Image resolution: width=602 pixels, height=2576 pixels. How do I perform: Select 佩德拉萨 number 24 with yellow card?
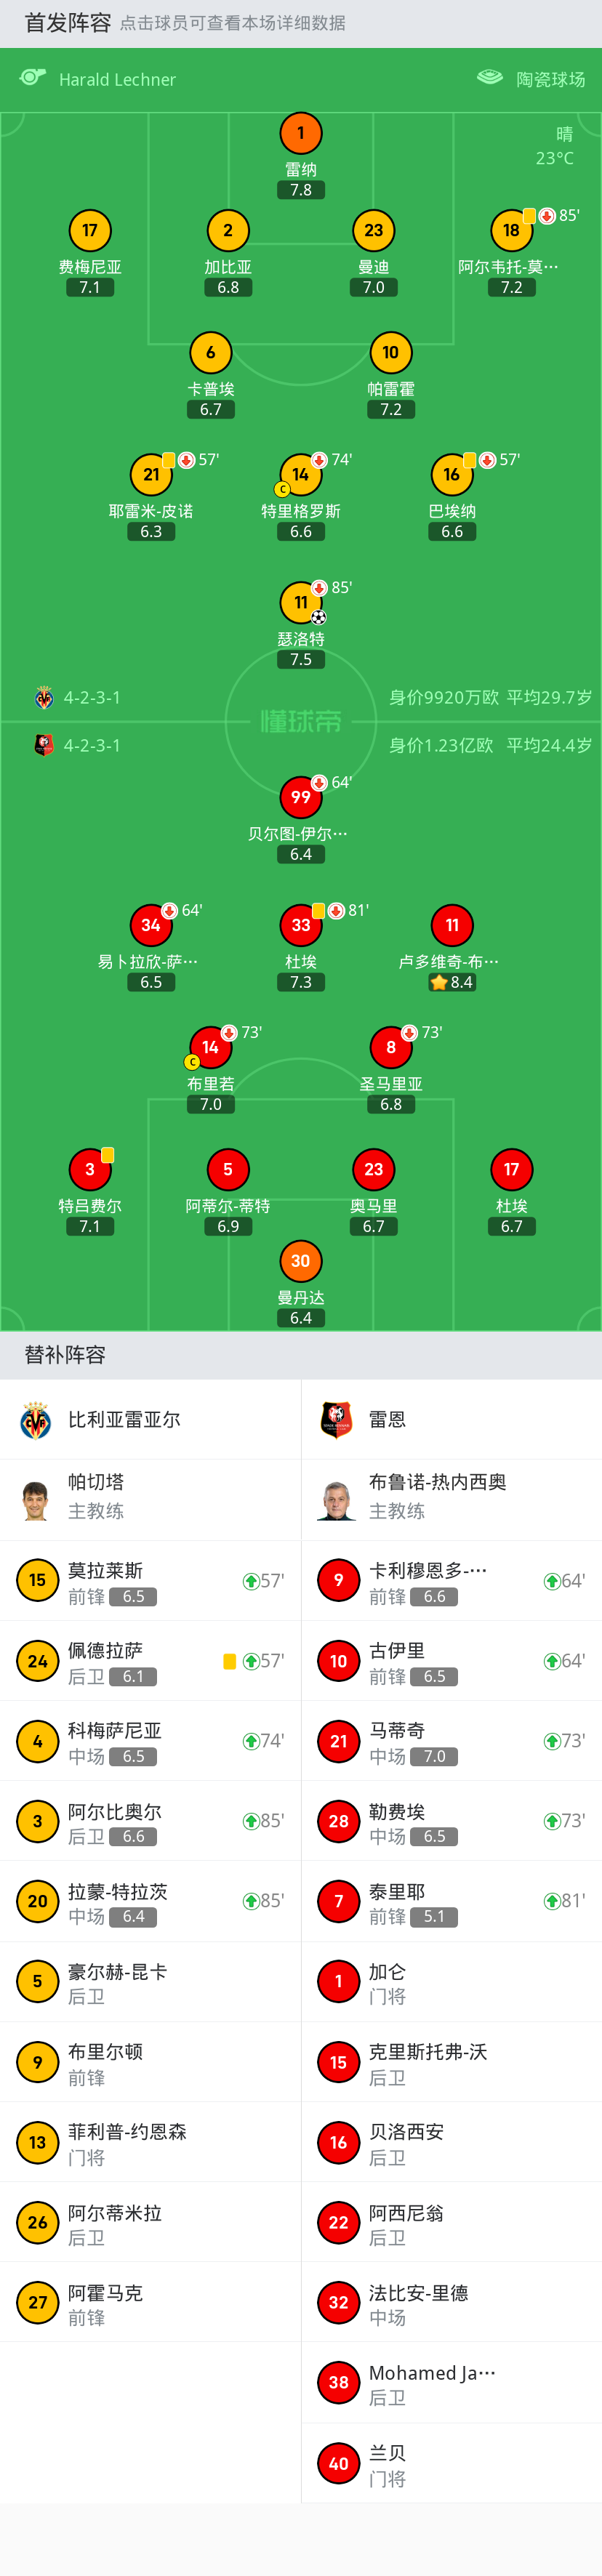point(150,1661)
